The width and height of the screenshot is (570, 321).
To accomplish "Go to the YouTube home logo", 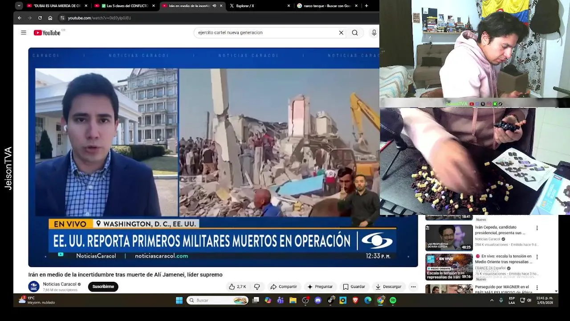I will pyautogui.click(x=47, y=33).
